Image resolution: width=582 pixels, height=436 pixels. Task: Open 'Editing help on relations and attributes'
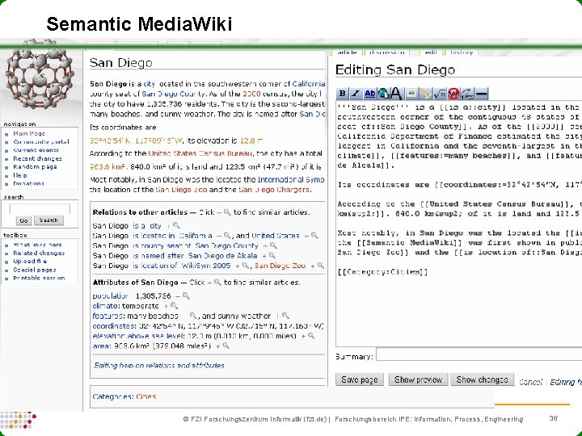pyautogui.click(x=159, y=365)
